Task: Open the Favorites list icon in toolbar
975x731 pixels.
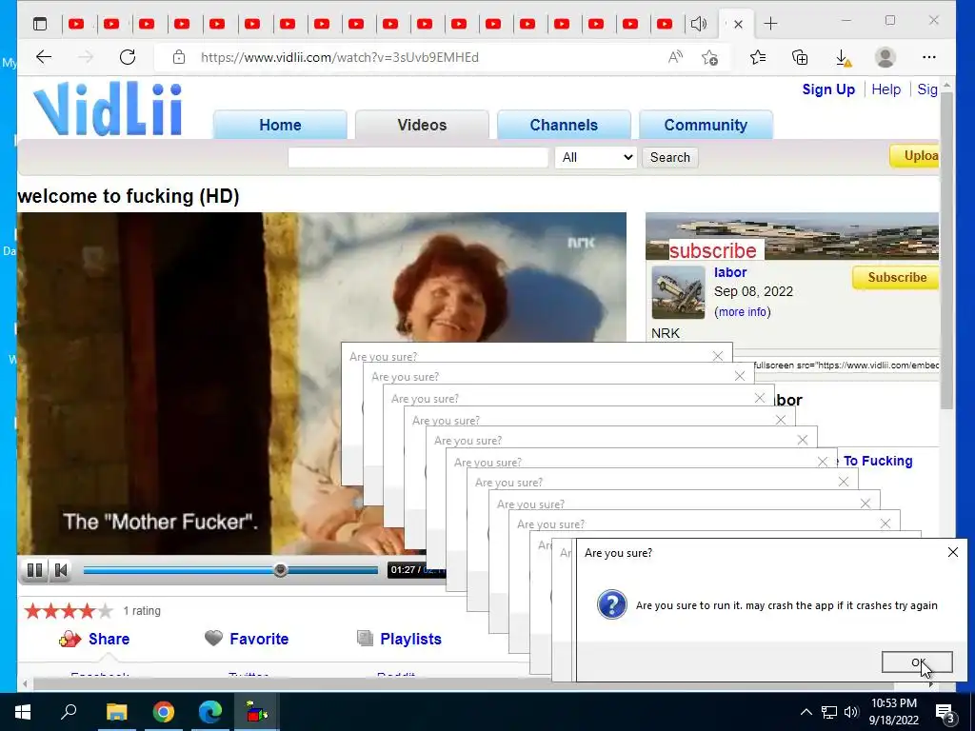Action: [x=757, y=57]
